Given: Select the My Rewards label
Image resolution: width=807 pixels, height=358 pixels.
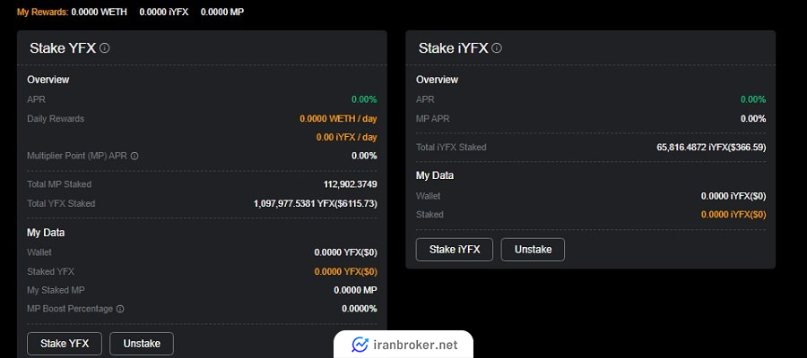Looking at the screenshot, I should tap(43, 12).
